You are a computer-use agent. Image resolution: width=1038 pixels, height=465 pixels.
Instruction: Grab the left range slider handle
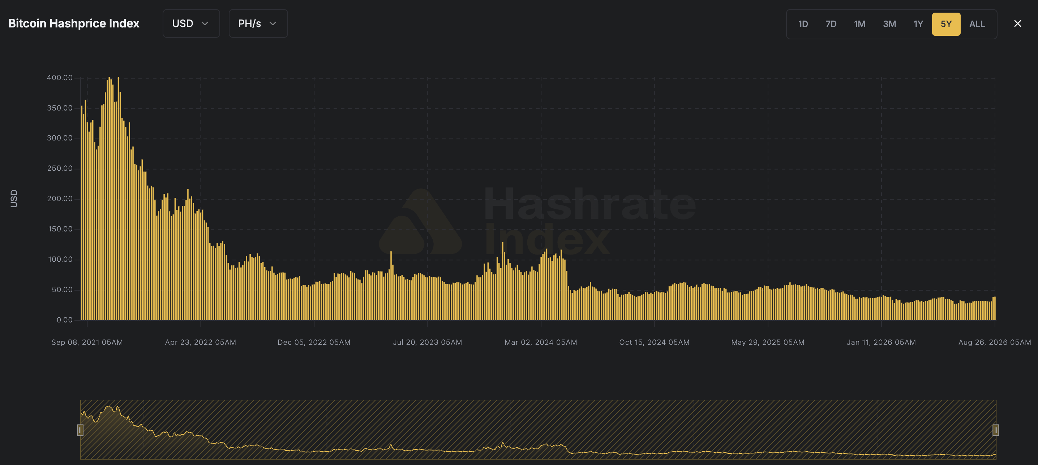tap(80, 430)
